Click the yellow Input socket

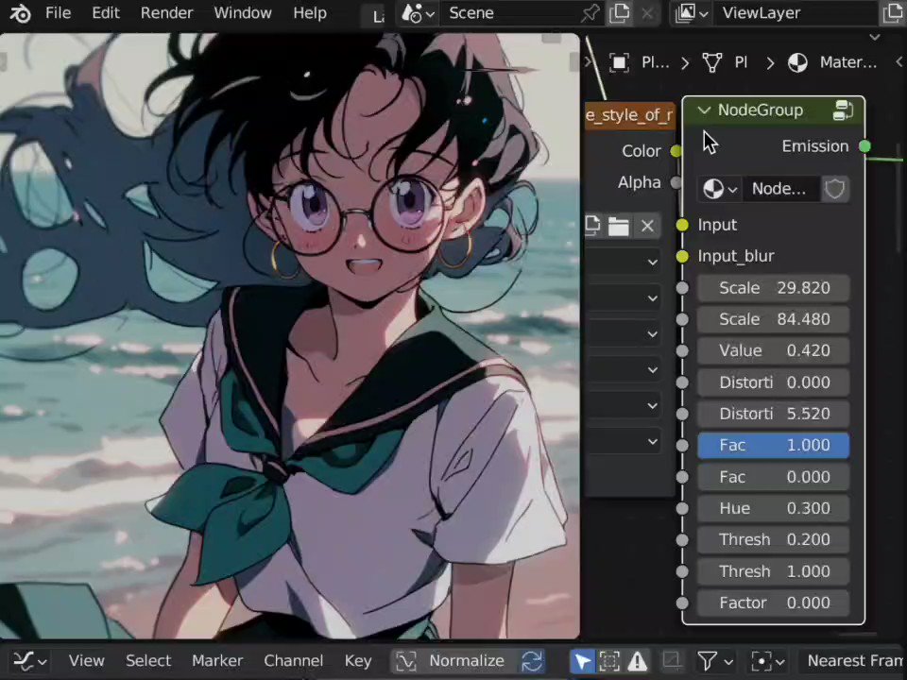(682, 225)
